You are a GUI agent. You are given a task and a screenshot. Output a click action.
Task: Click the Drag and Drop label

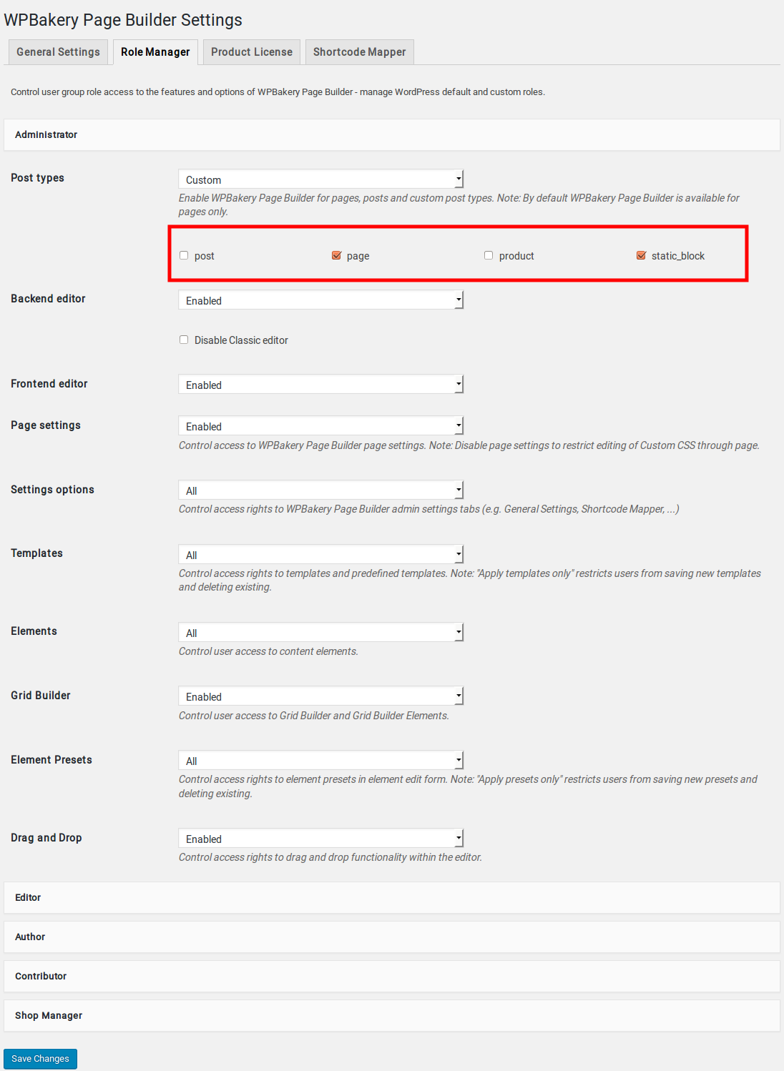tap(46, 838)
